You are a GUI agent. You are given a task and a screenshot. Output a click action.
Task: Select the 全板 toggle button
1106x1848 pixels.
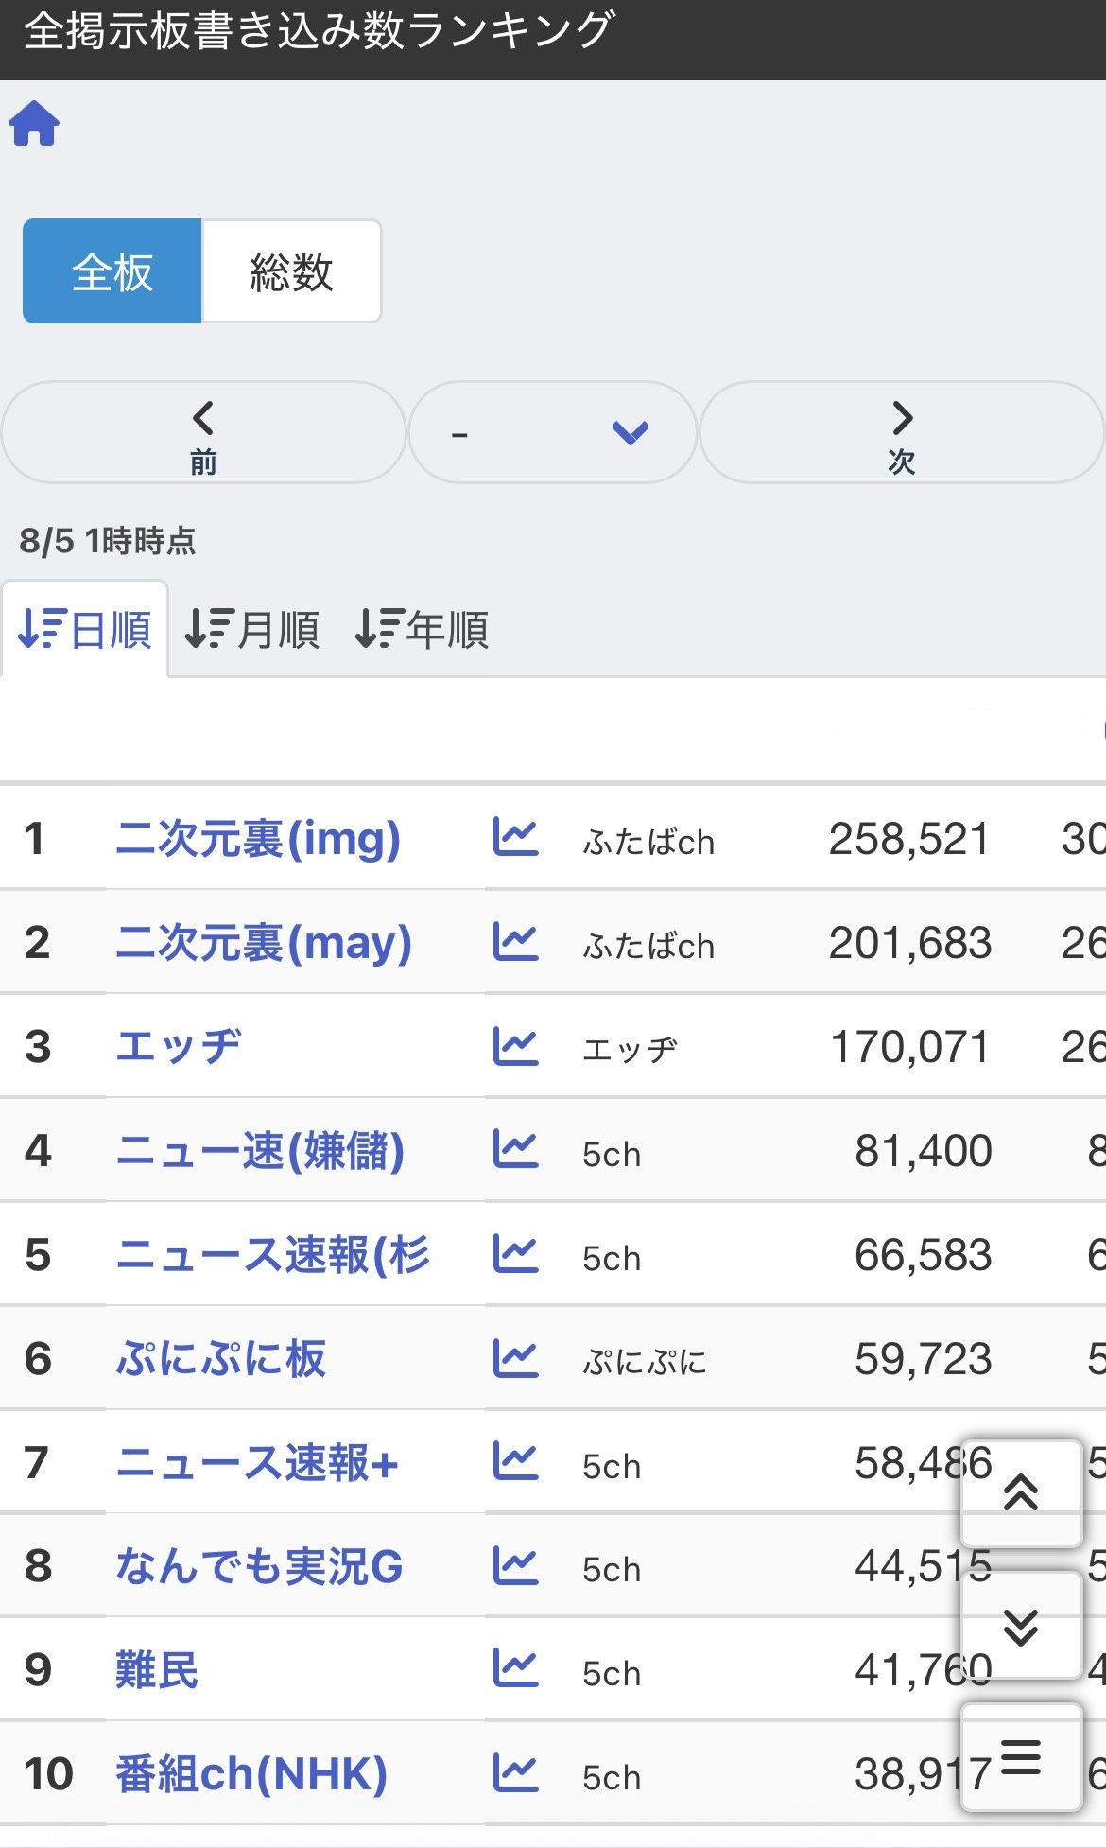coord(112,271)
